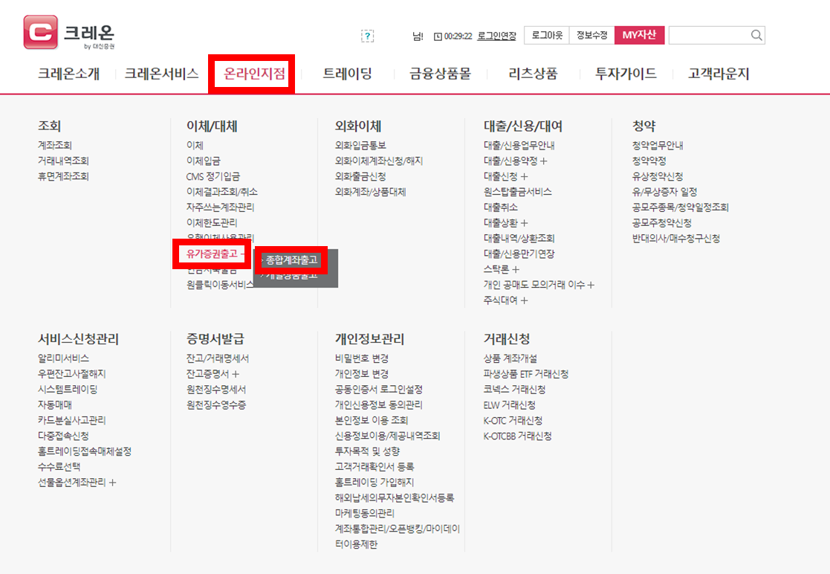Screen dimensions: 830x574
Task: Expand 선물옵션계좌관리 plus item
Action: click(x=77, y=483)
